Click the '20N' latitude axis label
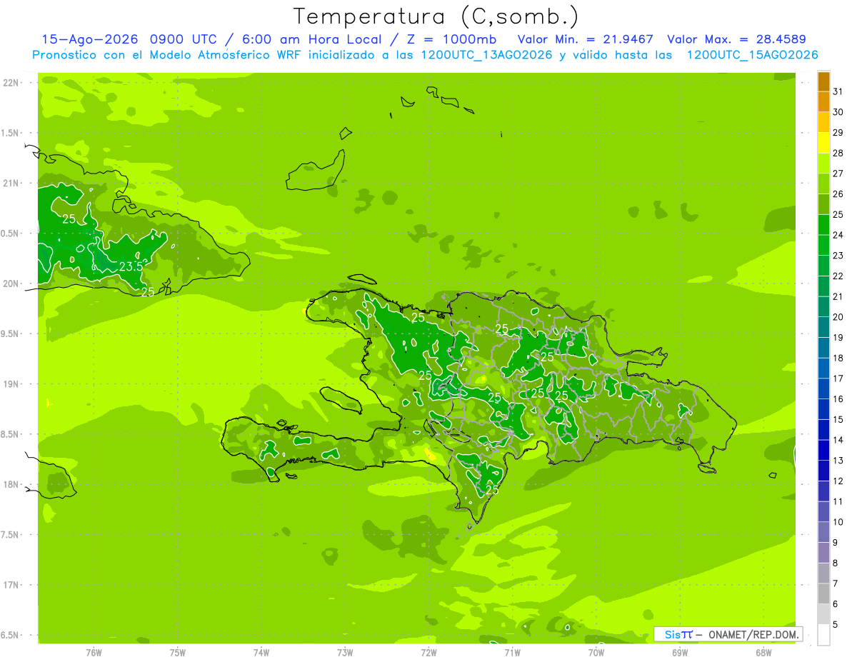The image size is (857, 662). (11, 284)
